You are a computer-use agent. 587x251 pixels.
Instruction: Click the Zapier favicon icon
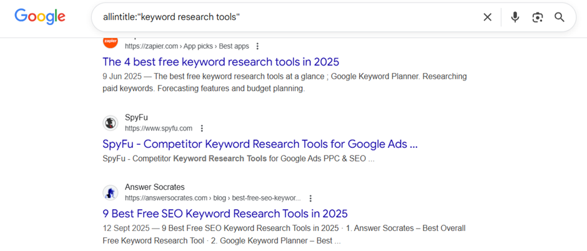pos(111,42)
